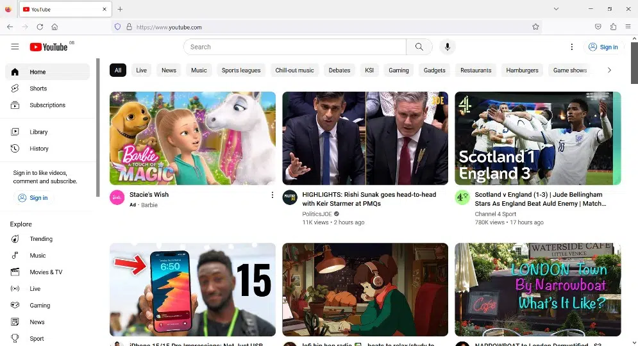Bookmark this page with star icon
Image resolution: width=638 pixels, height=346 pixels.
[535, 27]
